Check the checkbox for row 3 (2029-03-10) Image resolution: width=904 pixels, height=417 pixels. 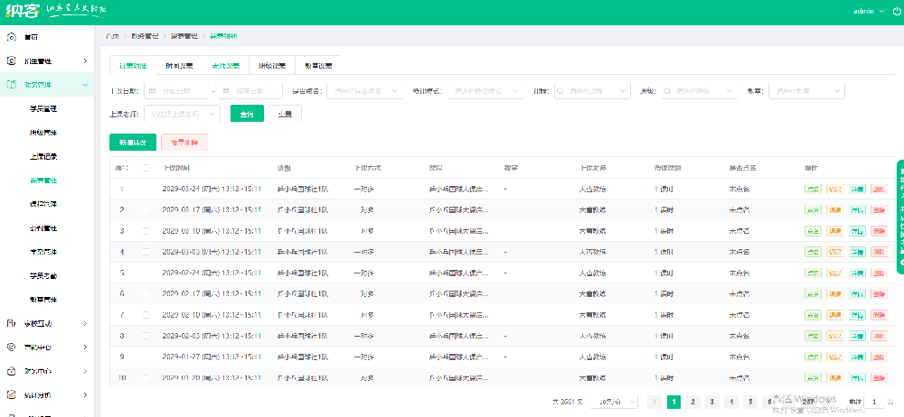tap(146, 231)
